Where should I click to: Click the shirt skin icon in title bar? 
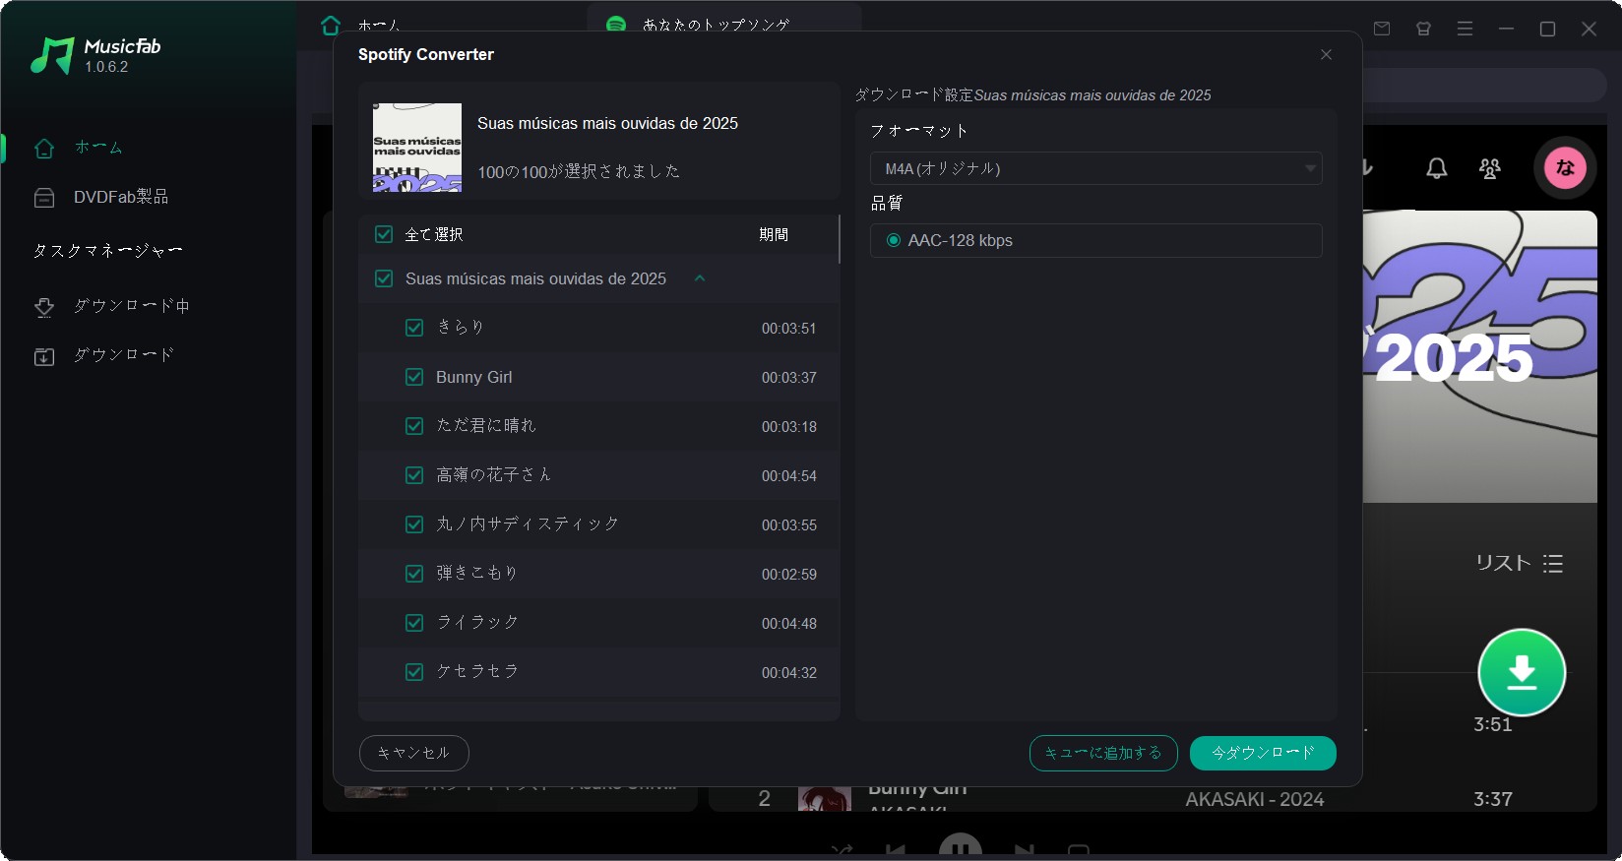click(1423, 29)
